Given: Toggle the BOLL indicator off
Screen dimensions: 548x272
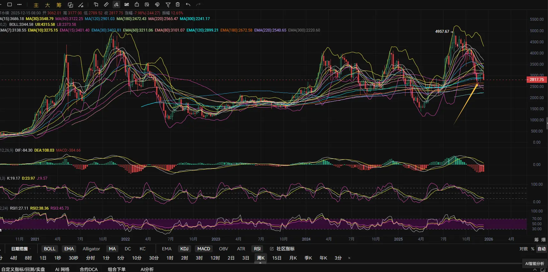Looking at the screenshot, I should point(49,249).
